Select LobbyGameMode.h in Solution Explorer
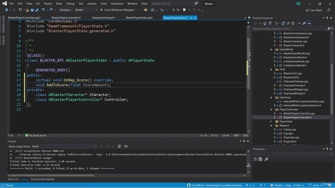Viewport: 335px width, 188px height. pos(295,65)
